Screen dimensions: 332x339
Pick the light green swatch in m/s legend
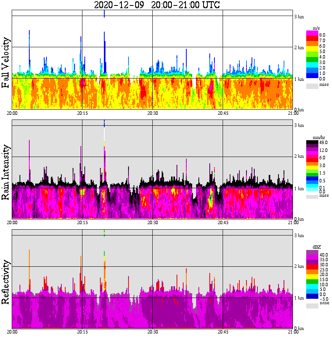pos(312,54)
